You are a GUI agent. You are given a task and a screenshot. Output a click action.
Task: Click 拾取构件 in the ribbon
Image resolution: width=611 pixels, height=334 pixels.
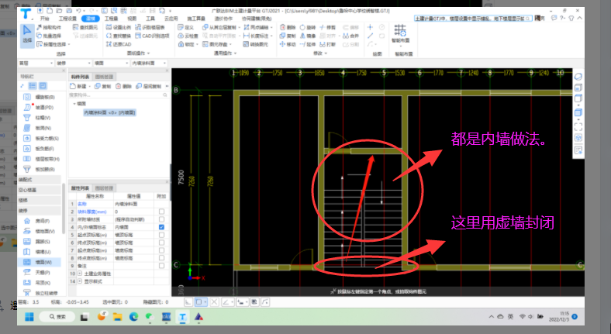point(49,27)
